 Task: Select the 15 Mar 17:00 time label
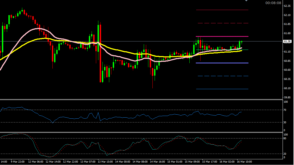(209, 162)
